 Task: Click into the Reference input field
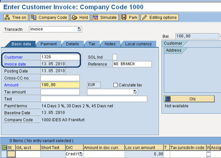(x=131, y=64)
